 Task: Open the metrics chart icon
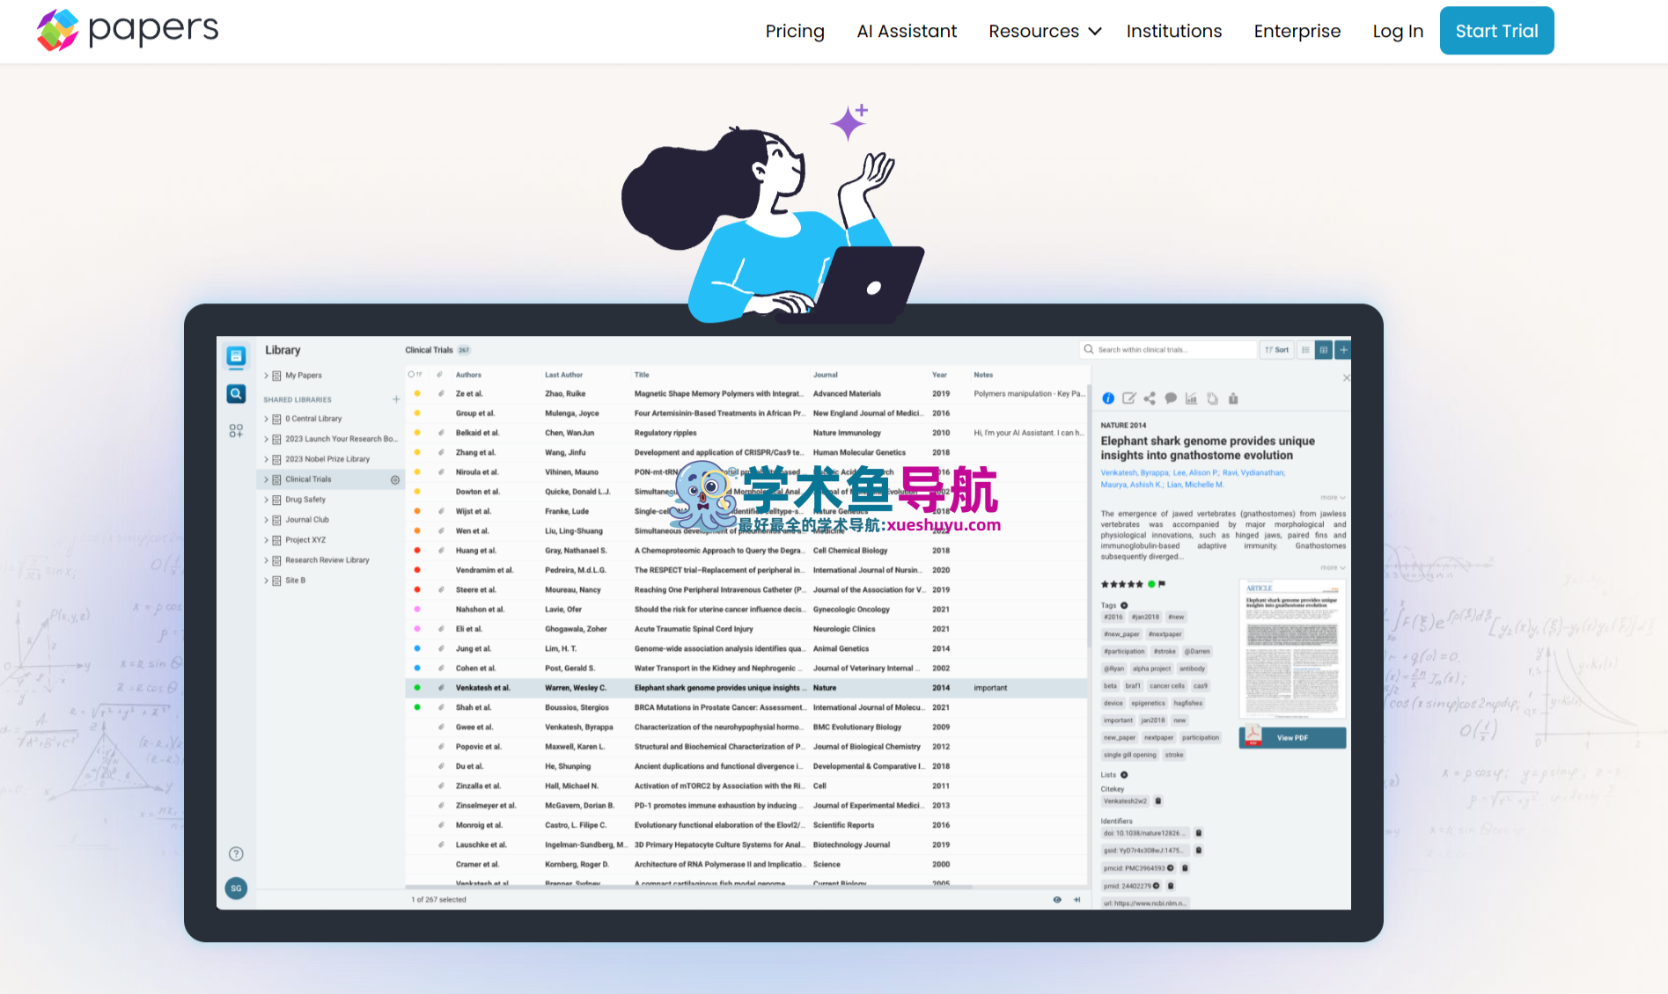click(1191, 398)
